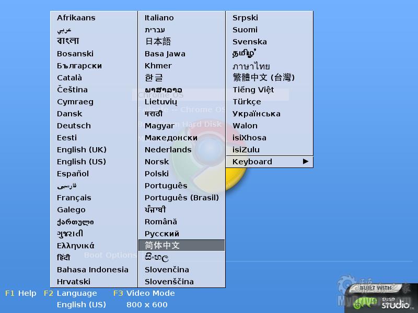Click F1 Help at the bottom
Screen dimensions: 418x313
click(x=21, y=293)
